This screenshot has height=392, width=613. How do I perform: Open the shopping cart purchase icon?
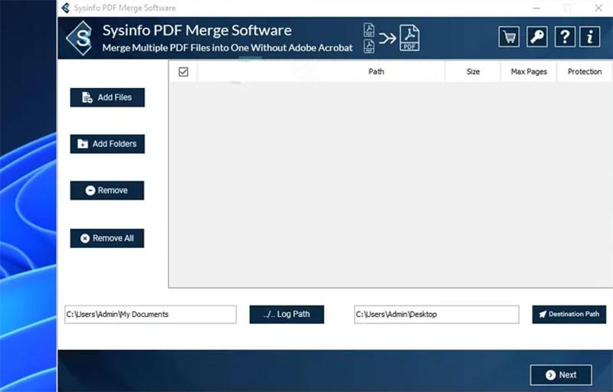pos(509,37)
